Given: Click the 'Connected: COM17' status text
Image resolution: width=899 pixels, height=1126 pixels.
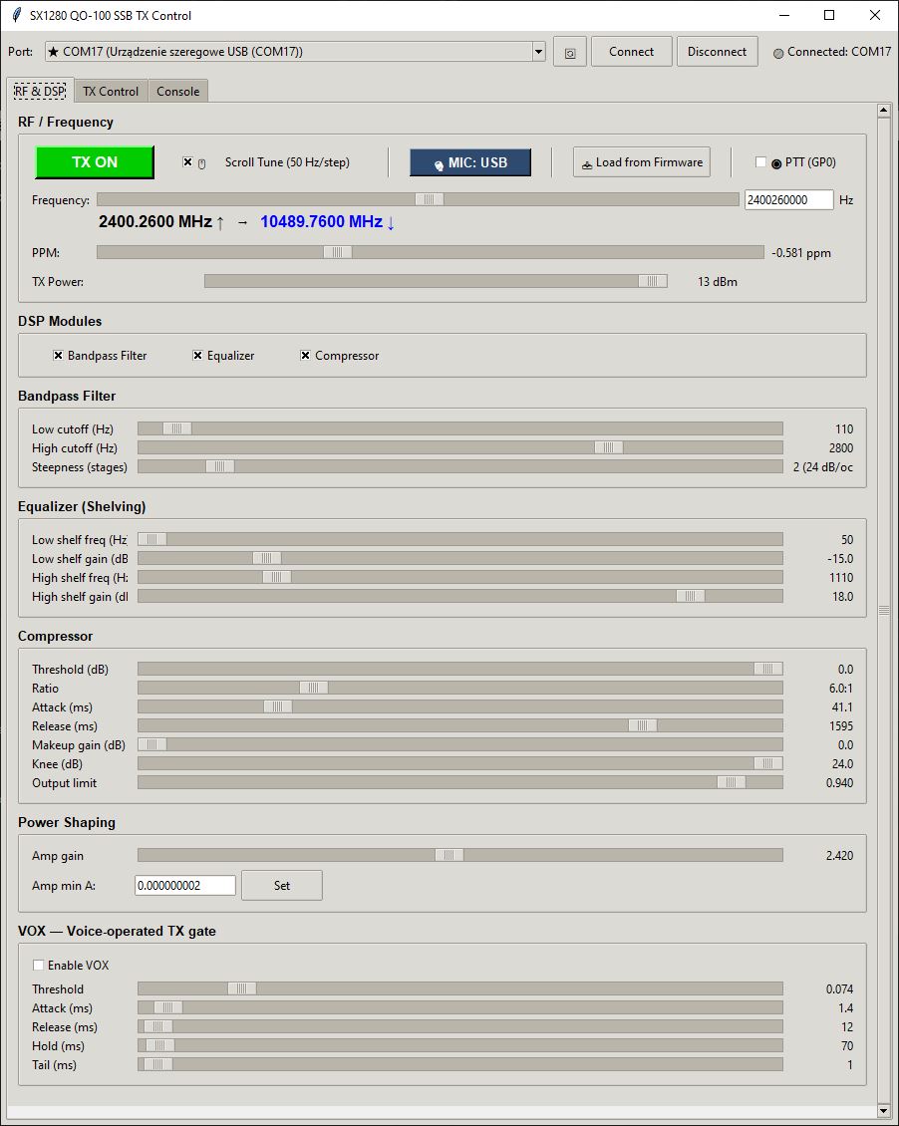Looking at the screenshot, I should tap(838, 52).
